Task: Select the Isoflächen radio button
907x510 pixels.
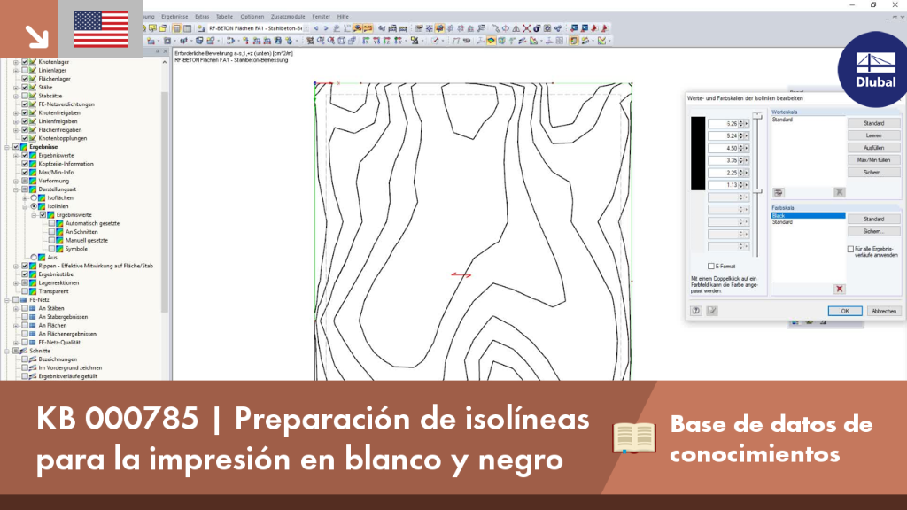Action: click(34, 197)
